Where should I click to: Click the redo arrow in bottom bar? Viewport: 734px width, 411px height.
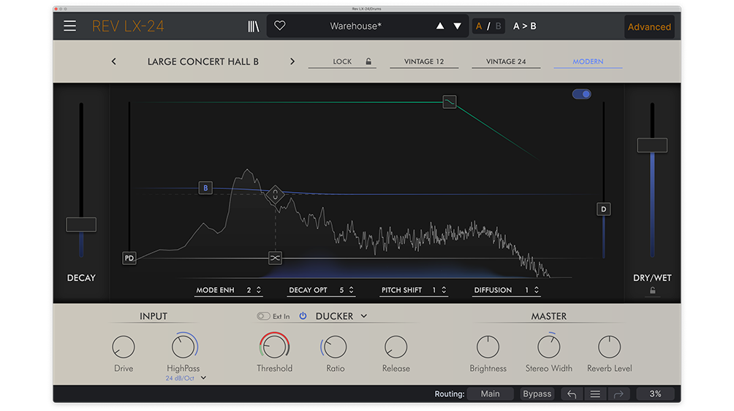tap(618, 394)
